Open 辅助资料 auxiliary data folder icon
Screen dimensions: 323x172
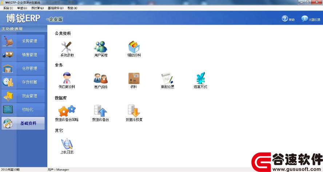pyautogui.click(x=134, y=47)
